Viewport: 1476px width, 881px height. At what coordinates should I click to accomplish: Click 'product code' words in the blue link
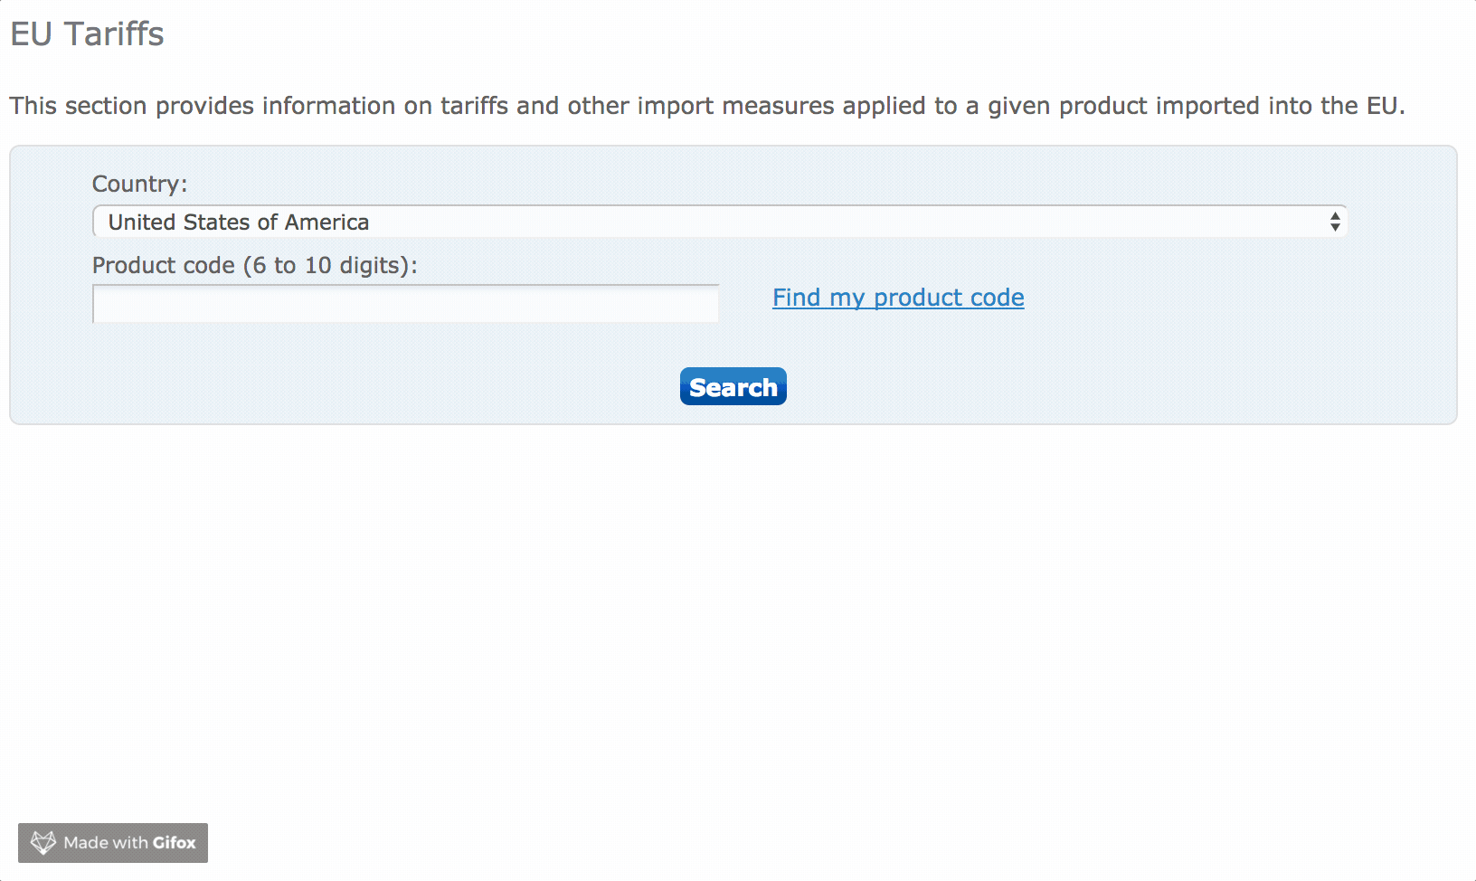tap(949, 298)
